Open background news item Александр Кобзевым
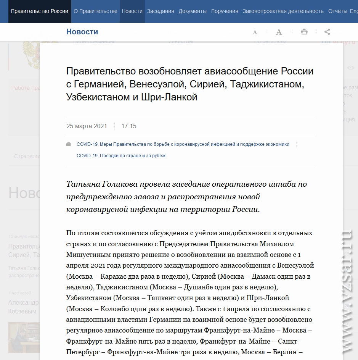This screenshot has height=360, width=358. point(23,307)
